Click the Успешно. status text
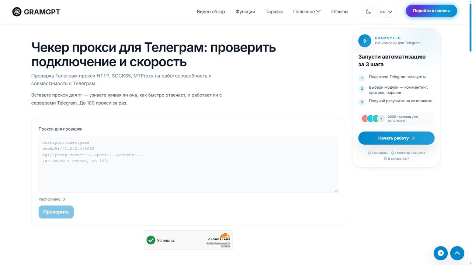472x265 pixels. pos(166,241)
